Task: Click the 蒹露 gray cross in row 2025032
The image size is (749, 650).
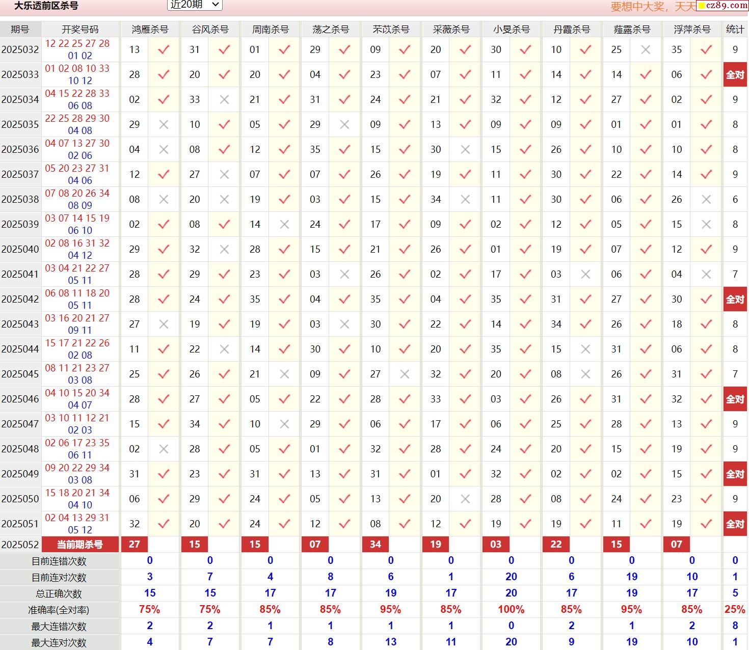Action: 646,50
